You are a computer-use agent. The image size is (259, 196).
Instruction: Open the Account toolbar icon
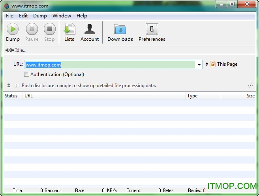tap(90, 29)
